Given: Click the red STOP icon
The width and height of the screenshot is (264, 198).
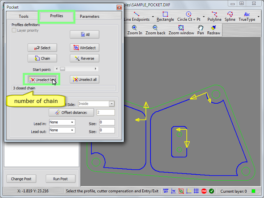Looking at the screenshot, I should tap(204, 191).
